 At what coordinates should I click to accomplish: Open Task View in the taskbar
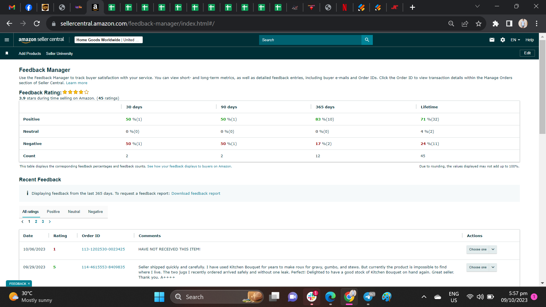click(274, 297)
